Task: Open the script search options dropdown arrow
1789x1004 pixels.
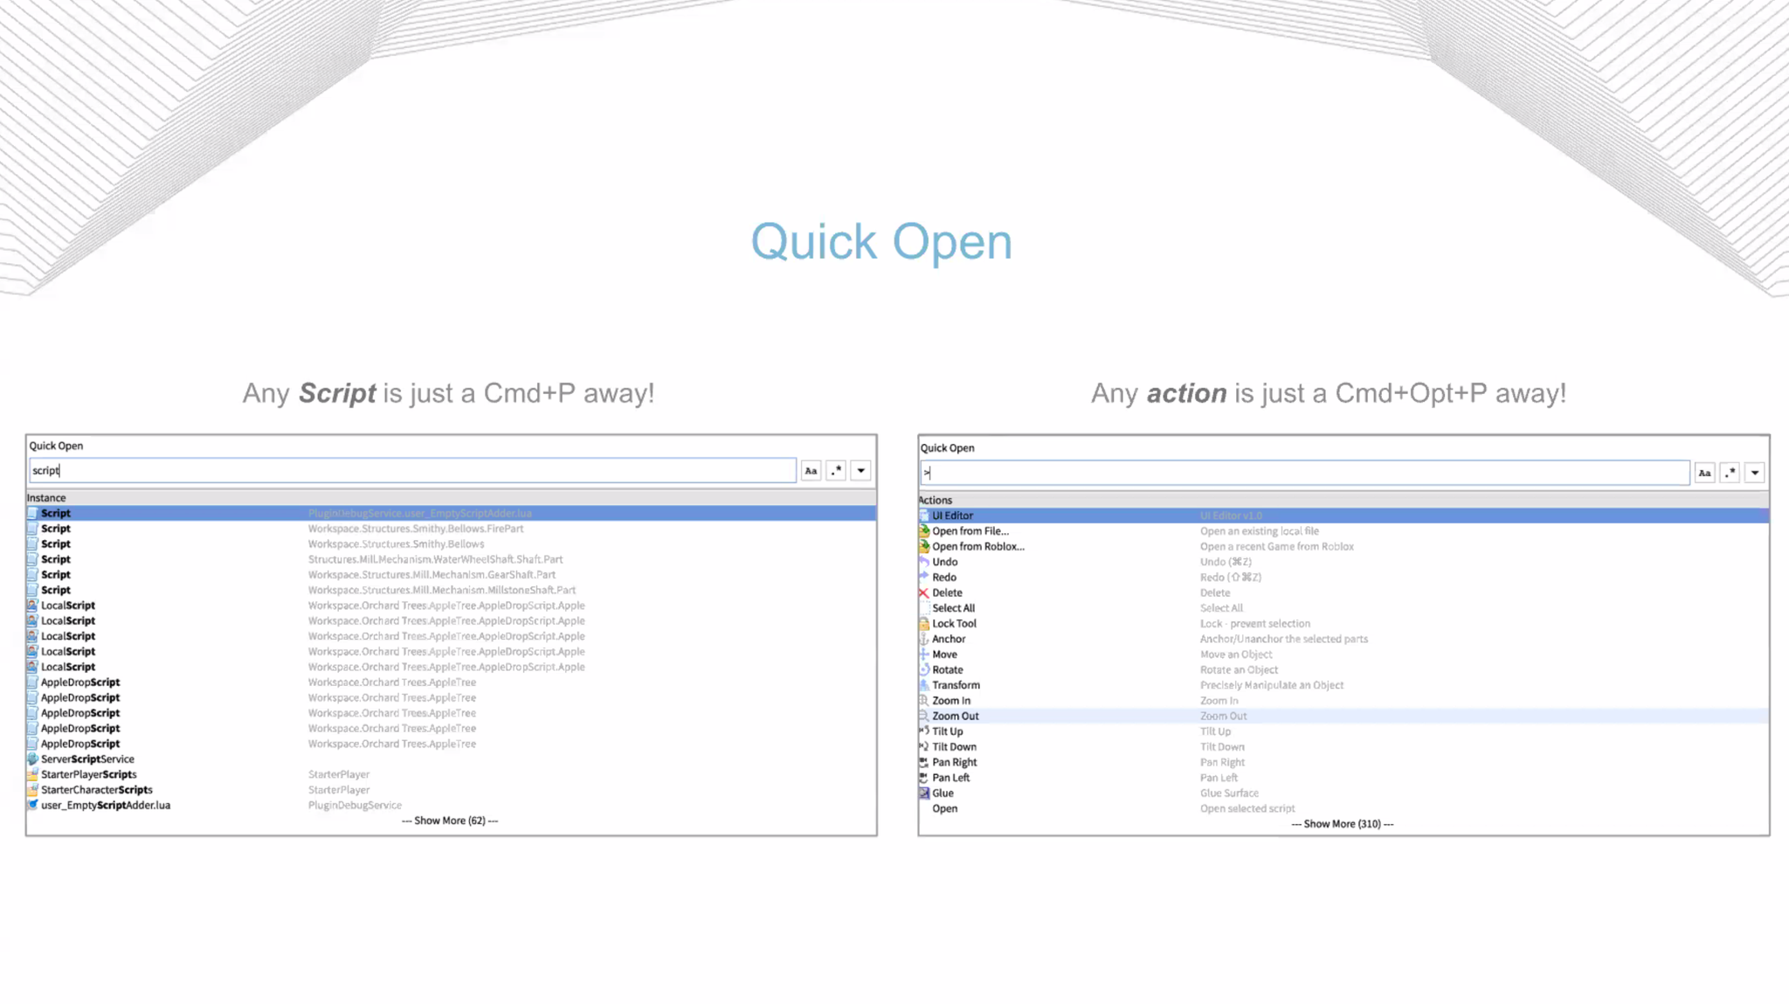Action: [x=861, y=471]
